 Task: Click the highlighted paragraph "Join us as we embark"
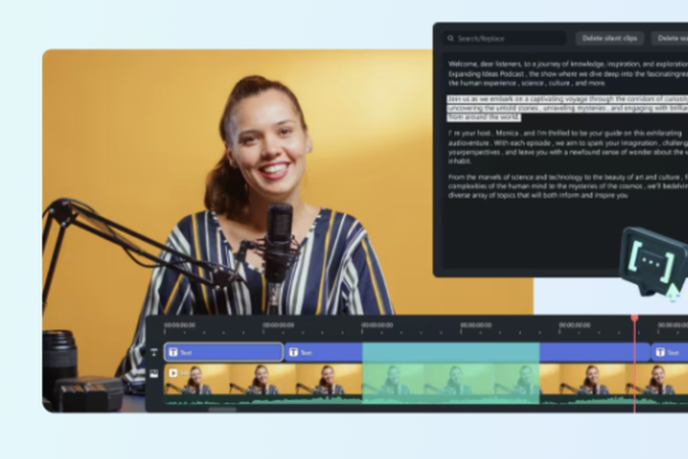(x=568, y=108)
